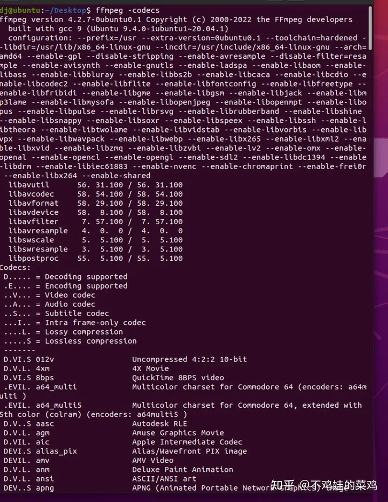
Task: Click the 'a64_multi5' codec name
Action: [59, 405]
